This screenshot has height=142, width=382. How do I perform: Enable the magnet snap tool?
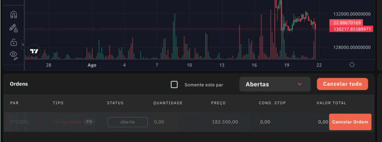[14, 15]
